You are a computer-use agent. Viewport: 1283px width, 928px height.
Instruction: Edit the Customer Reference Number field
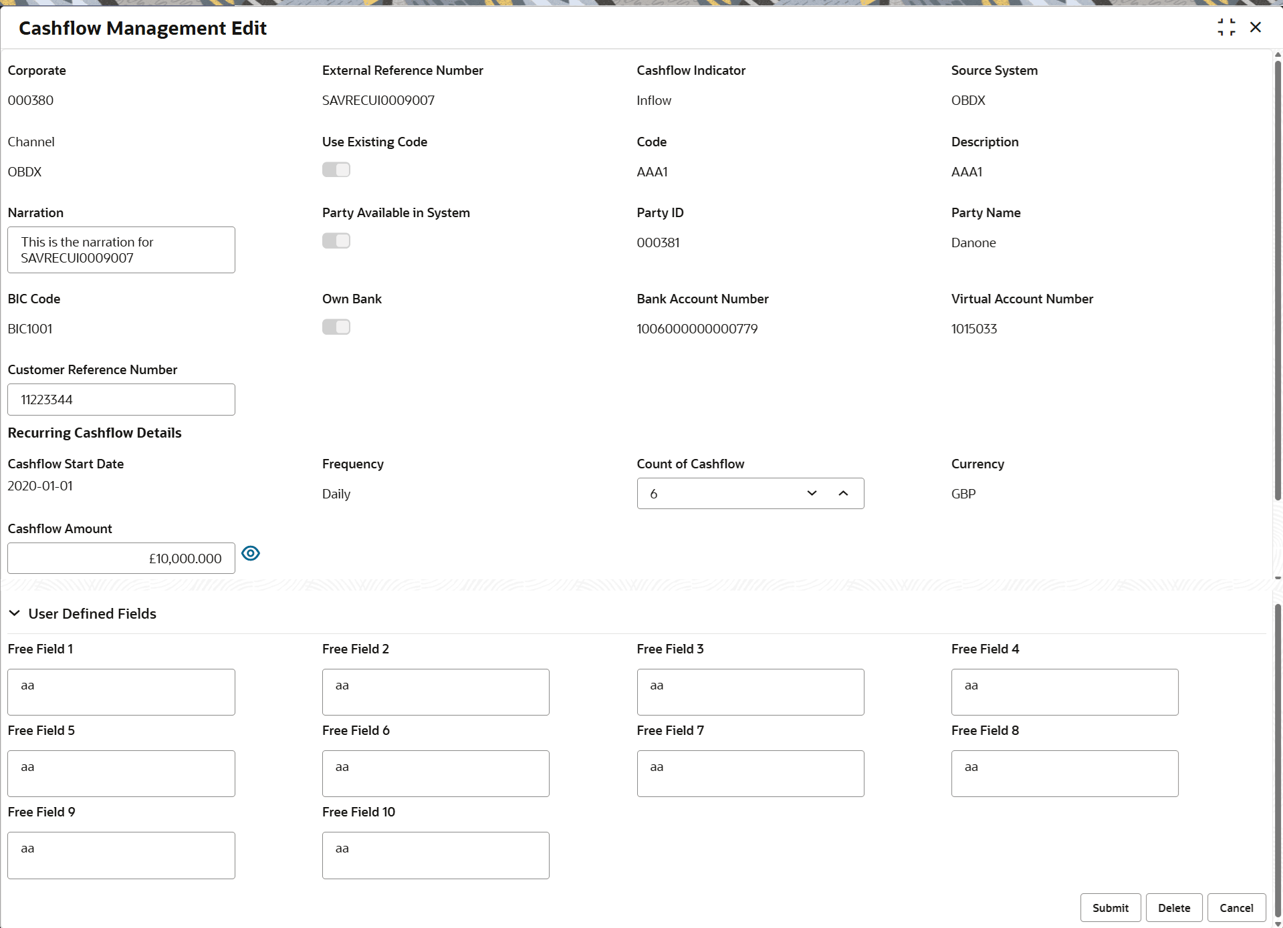[x=121, y=400]
